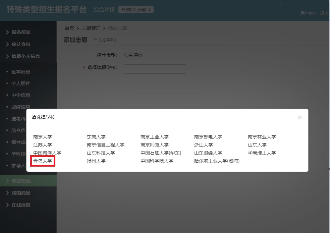Click 退出 to log out
The height and width of the screenshot is (233, 330).
tap(324, 13)
